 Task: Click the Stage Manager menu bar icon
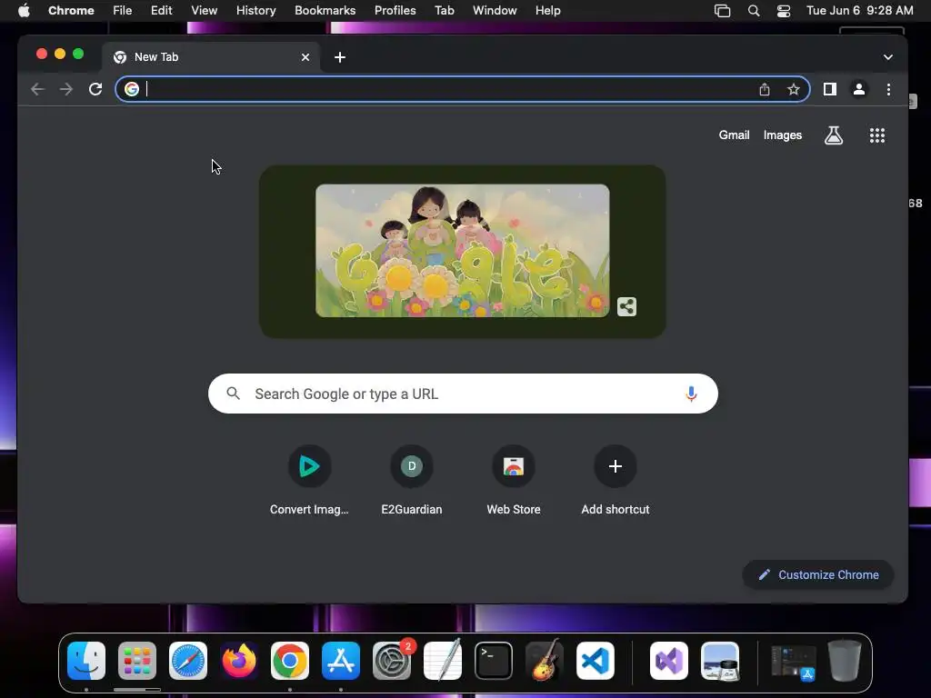click(722, 11)
